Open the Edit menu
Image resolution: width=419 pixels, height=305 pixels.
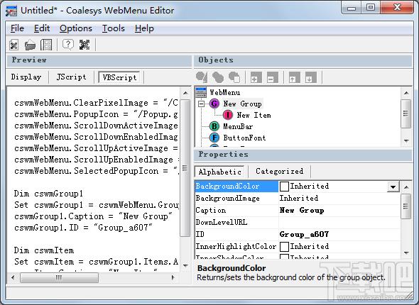pyautogui.click(x=42, y=28)
